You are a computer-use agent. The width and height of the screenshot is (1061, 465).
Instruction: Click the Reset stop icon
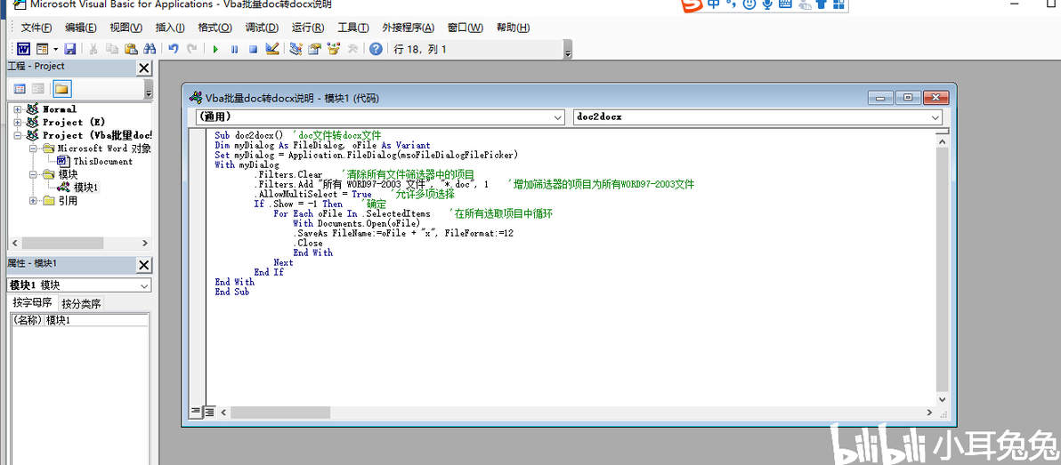pos(253,49)
